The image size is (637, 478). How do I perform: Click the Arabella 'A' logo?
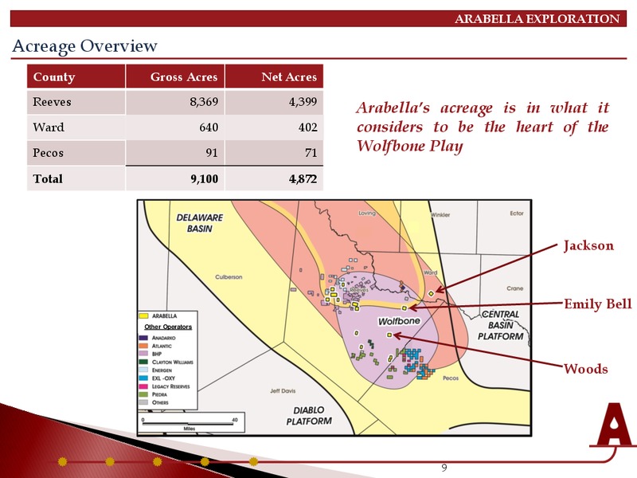click(x=612, y=425)
